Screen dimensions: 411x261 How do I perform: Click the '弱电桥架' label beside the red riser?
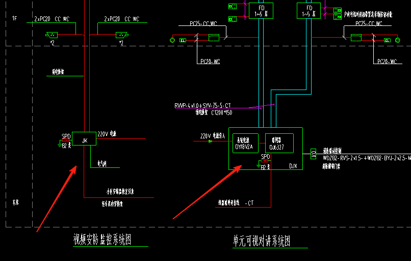(x=58, y=72)
